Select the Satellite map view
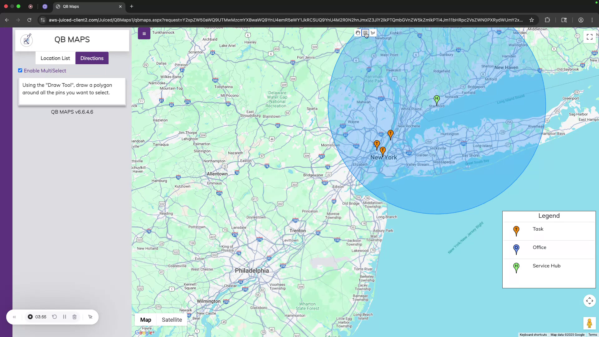 coord(172,320)
